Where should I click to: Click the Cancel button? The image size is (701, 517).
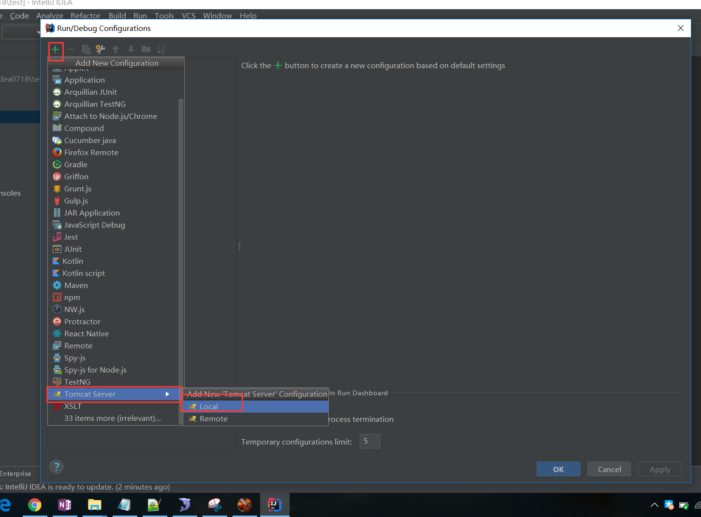(x=609, y=469)
